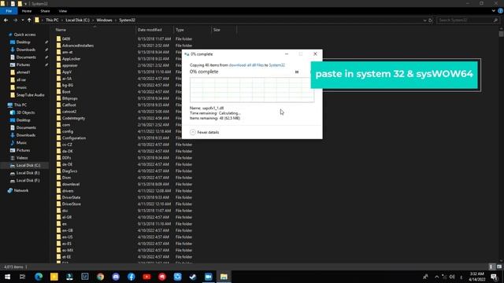Viewport: 504px width, 283px height.
Task: Select the Configuration folder
Action: [x=74, y=138]
